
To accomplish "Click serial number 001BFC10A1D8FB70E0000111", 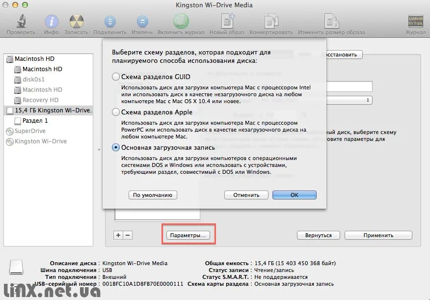I will pyautogui.click(x=143, y=284).
